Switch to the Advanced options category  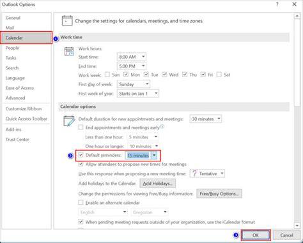[x=15, y=98]
